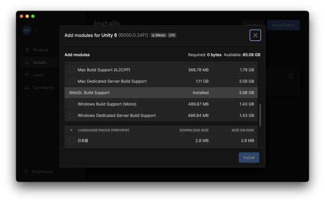Check Mac Dedicated Server Build Support
Screen dimensions: 325x203
(71, 81)
